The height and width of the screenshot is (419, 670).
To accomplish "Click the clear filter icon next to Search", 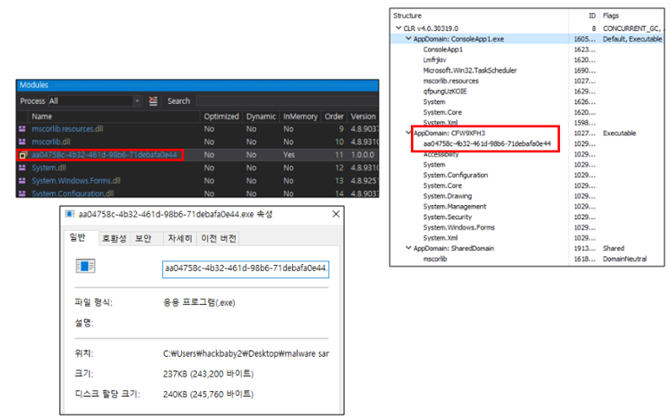I will point(153,101).
